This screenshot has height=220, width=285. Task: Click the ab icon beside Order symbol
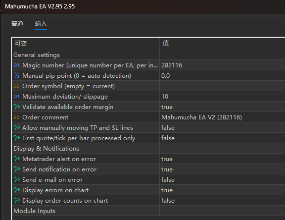coord(16,86)
